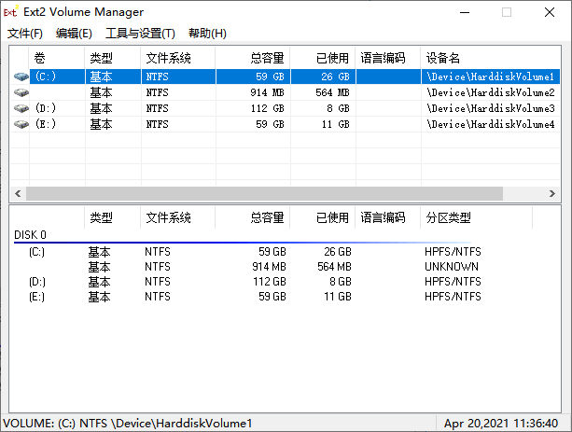Click the C: drive volume icon
The width and height of the screenshot is (572, 432).
click(x=21, y=77)
